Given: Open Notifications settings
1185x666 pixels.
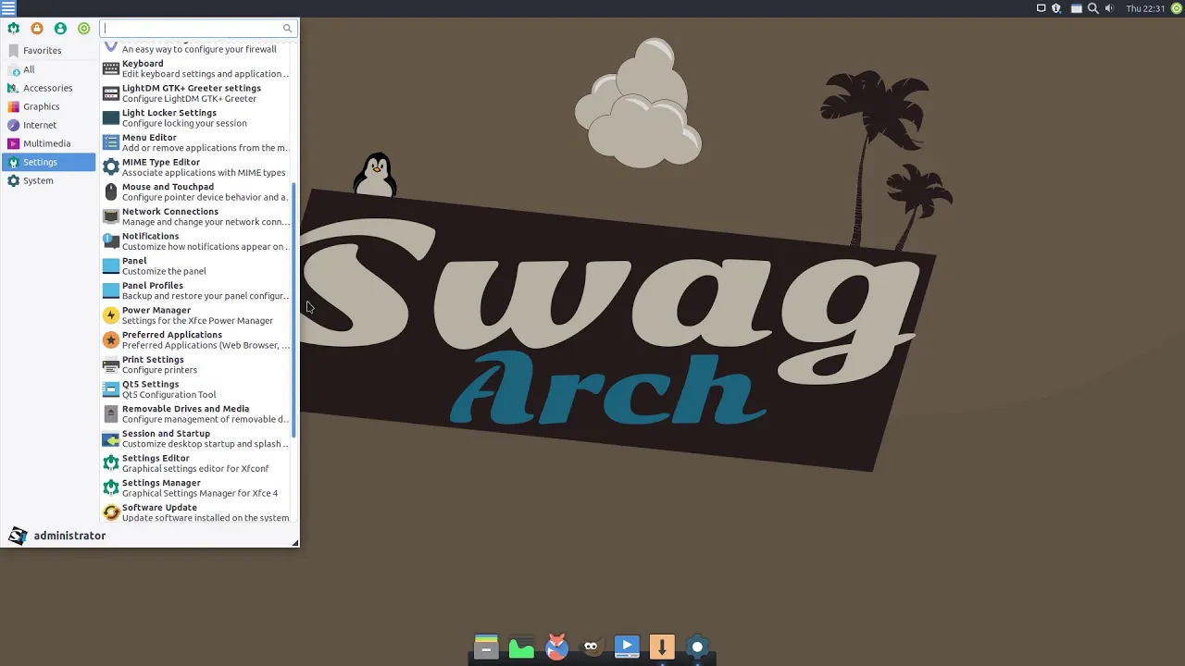Looking at the screenshot, I should pyautogui.click(x=195, y=241).
